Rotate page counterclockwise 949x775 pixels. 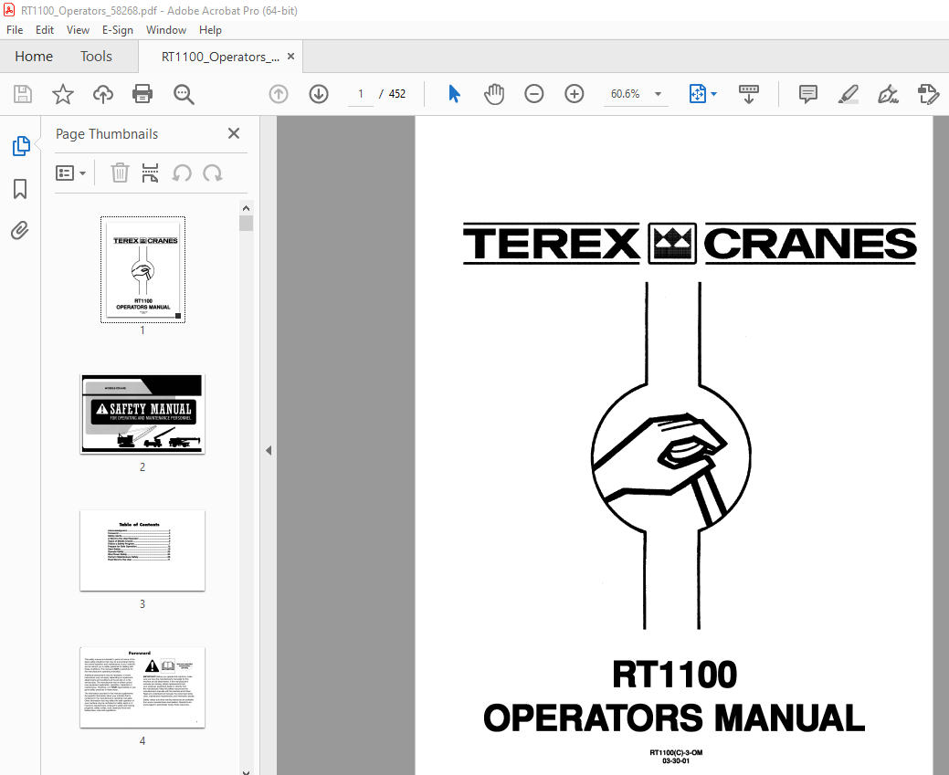coord(182,173)
